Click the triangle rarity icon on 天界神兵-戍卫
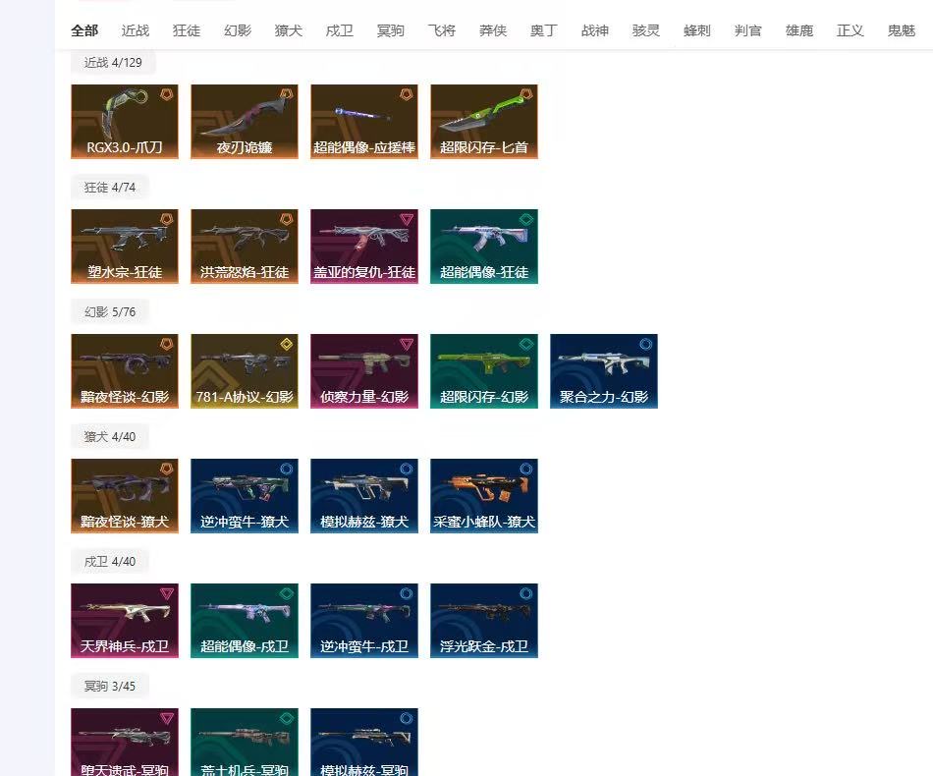Screen dimensions: 933x776 click(166, 593)
